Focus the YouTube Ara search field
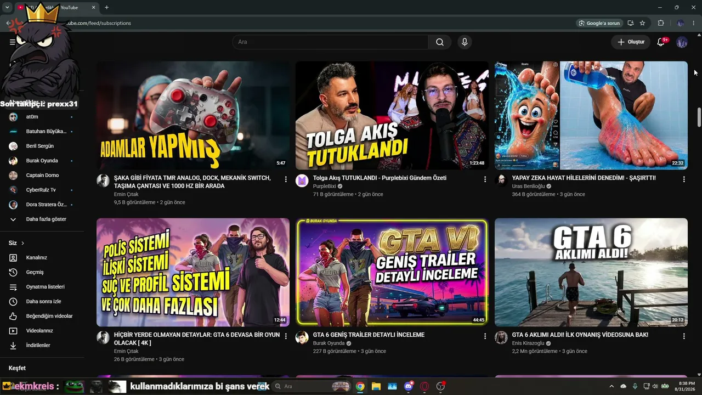The width and height of the screenshot is (702, 395). [331, 42]
